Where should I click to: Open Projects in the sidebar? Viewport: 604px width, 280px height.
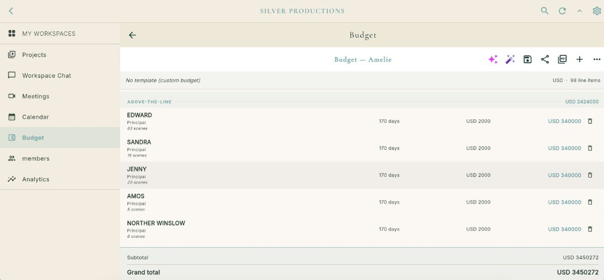click(x=60, y=55)
